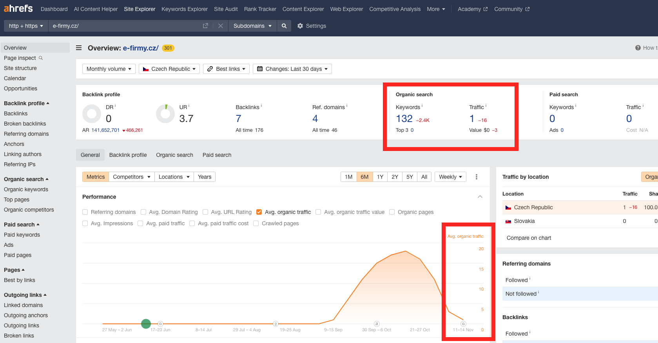This screenshot has height=343, width=658.
Task: Open the chart options three-dot menu
Action: [477, 177]
